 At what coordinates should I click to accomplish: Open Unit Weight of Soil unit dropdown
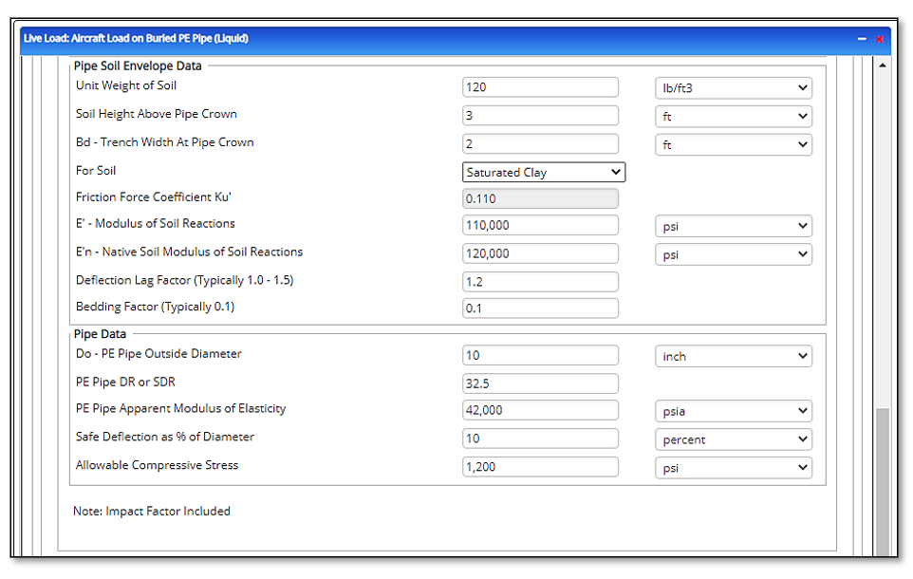point(733,88)
